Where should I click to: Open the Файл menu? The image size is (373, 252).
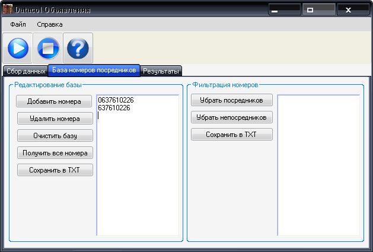(18, 24)
